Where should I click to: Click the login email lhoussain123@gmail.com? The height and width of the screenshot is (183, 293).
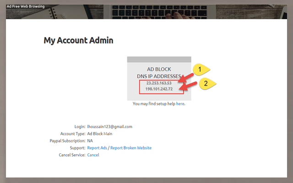[109, 126]
